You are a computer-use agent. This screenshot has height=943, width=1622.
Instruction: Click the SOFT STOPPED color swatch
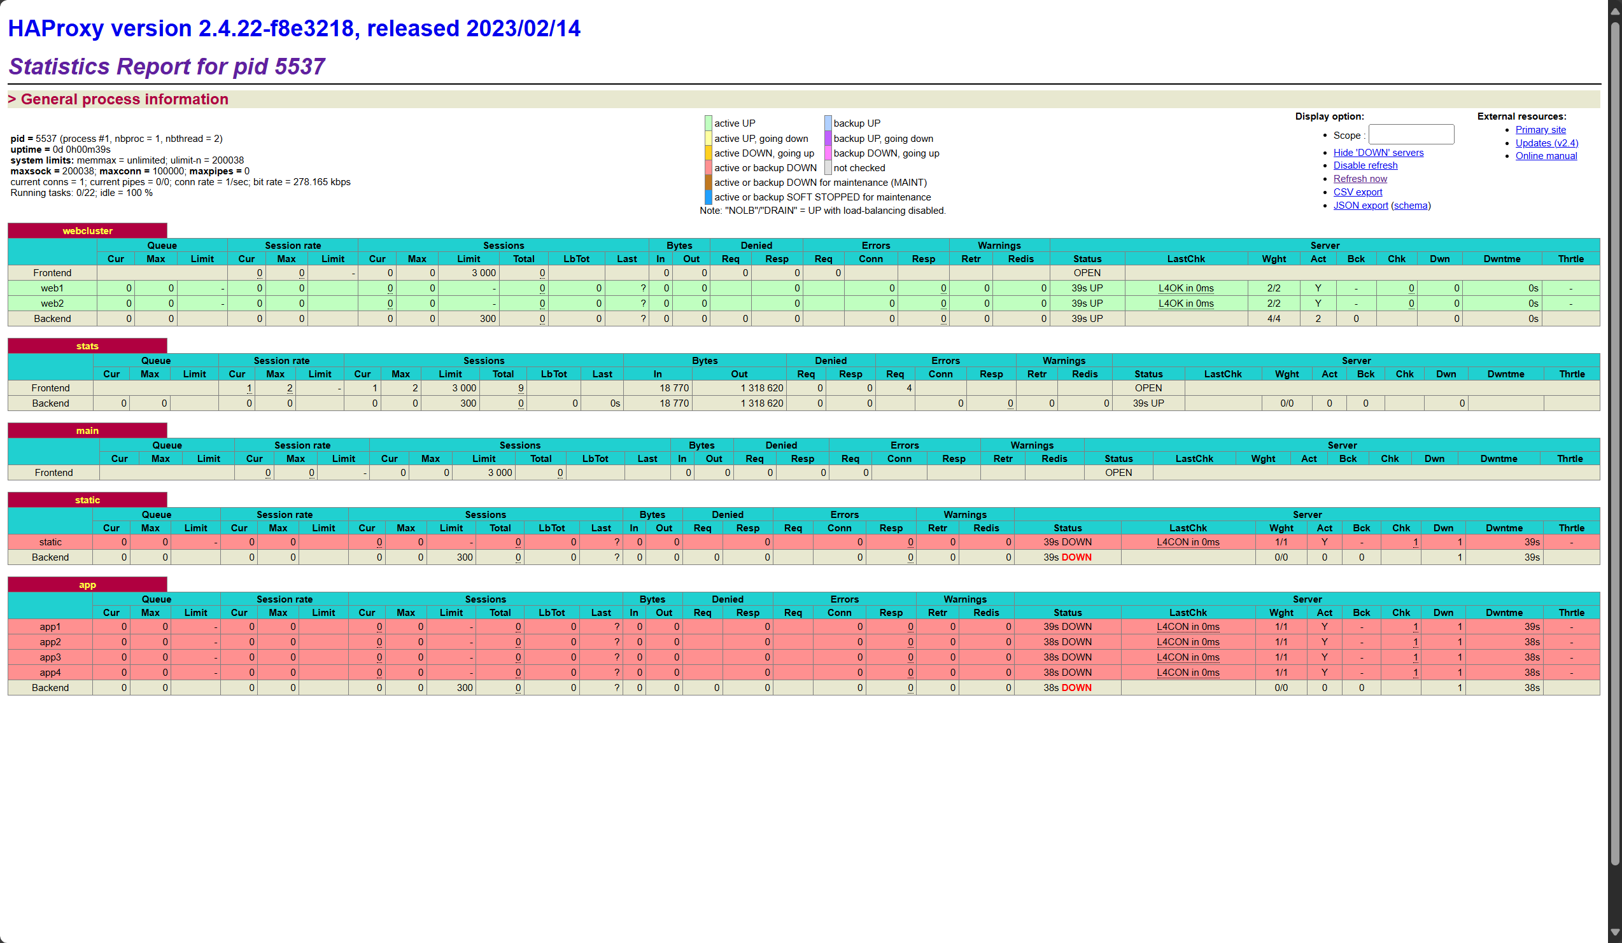tap(708, 197)
